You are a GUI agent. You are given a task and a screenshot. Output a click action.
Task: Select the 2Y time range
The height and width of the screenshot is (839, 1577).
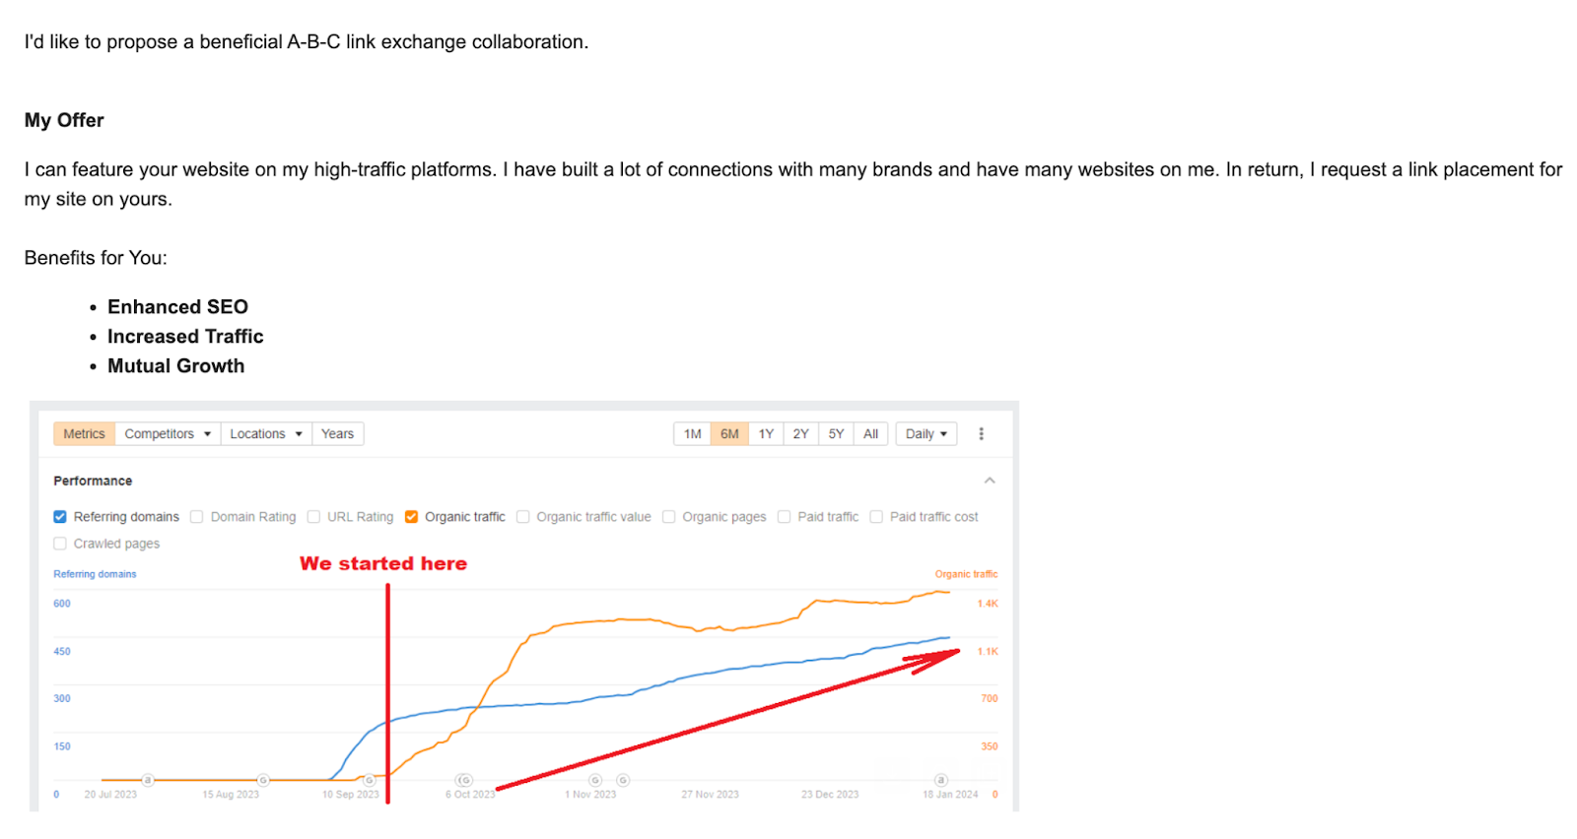pyautogui.click(x=800, y=434)
